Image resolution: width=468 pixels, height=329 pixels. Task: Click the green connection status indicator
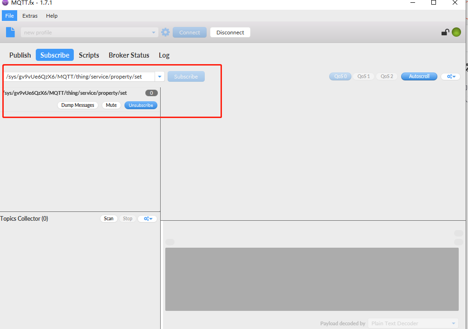tap(456, 32)
